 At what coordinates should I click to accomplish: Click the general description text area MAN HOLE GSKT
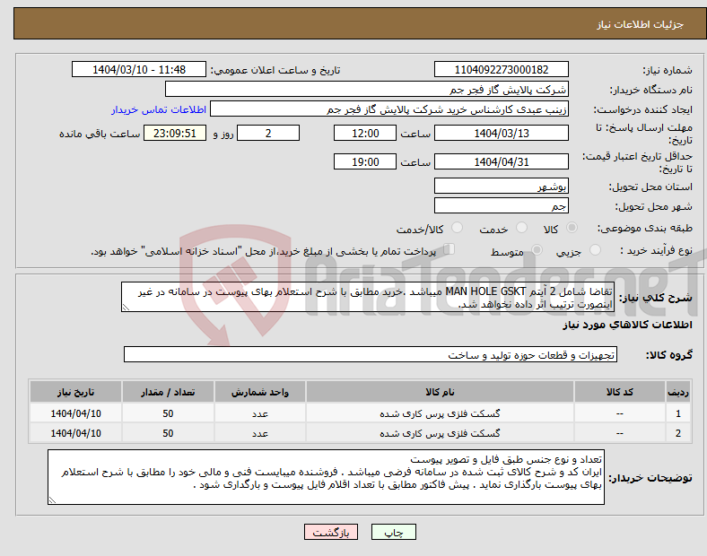pos(368,298)
